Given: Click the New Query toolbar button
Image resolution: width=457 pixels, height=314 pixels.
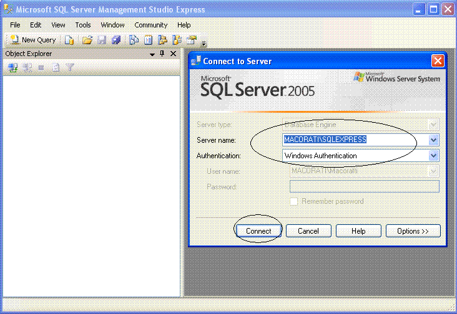Looking at the screenshot, I should tap(32, 40).
